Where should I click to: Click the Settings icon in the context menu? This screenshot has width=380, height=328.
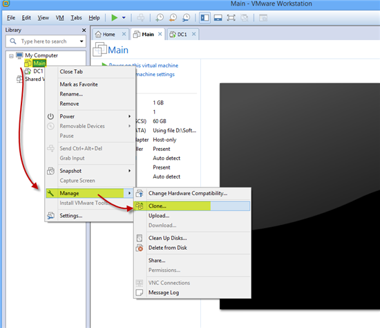pyautogui.click(x=50, y=216)
